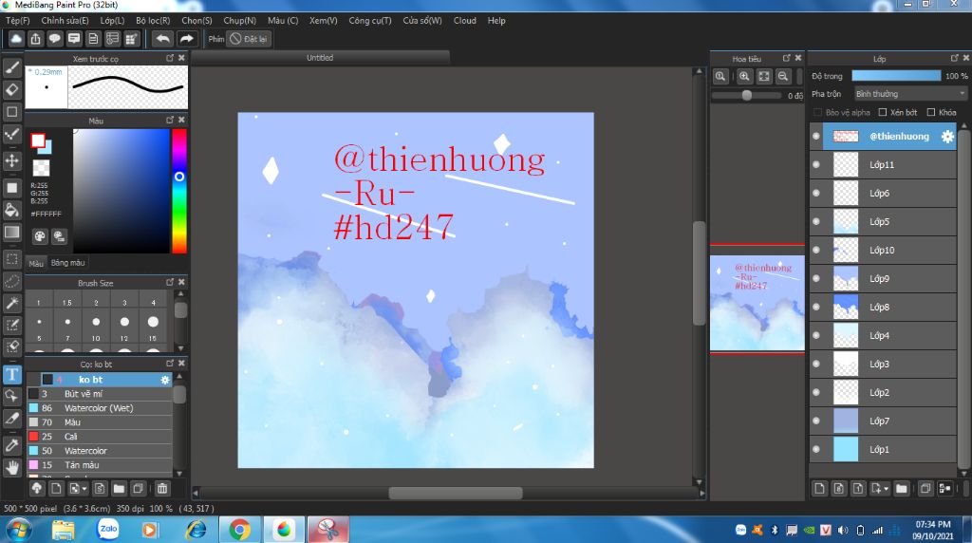The height and width of the screenshot is (543, 972).
Task: Select the Move tool
Action: (x=11, y=161)
